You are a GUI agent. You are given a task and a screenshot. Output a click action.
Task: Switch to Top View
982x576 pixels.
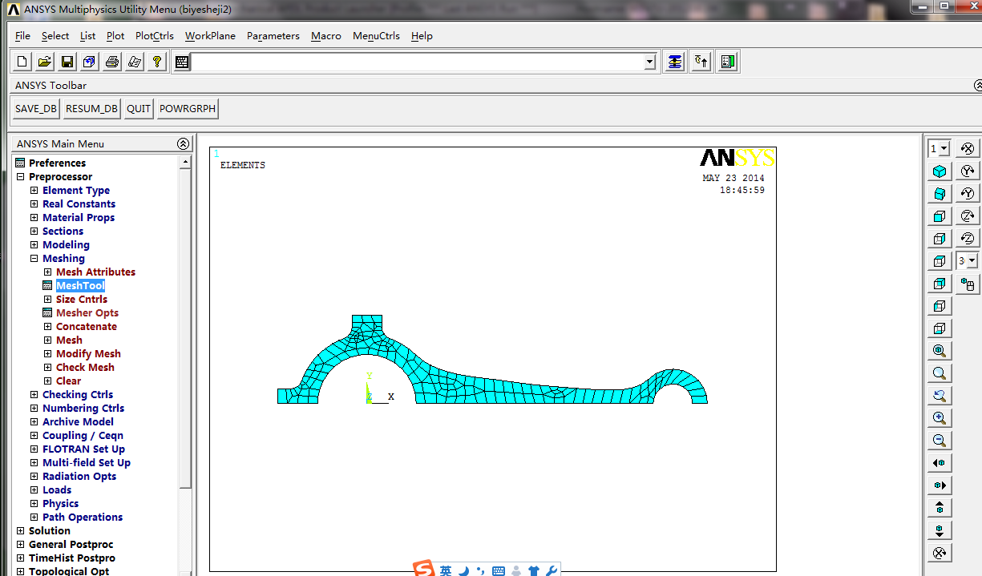[940, 261]
